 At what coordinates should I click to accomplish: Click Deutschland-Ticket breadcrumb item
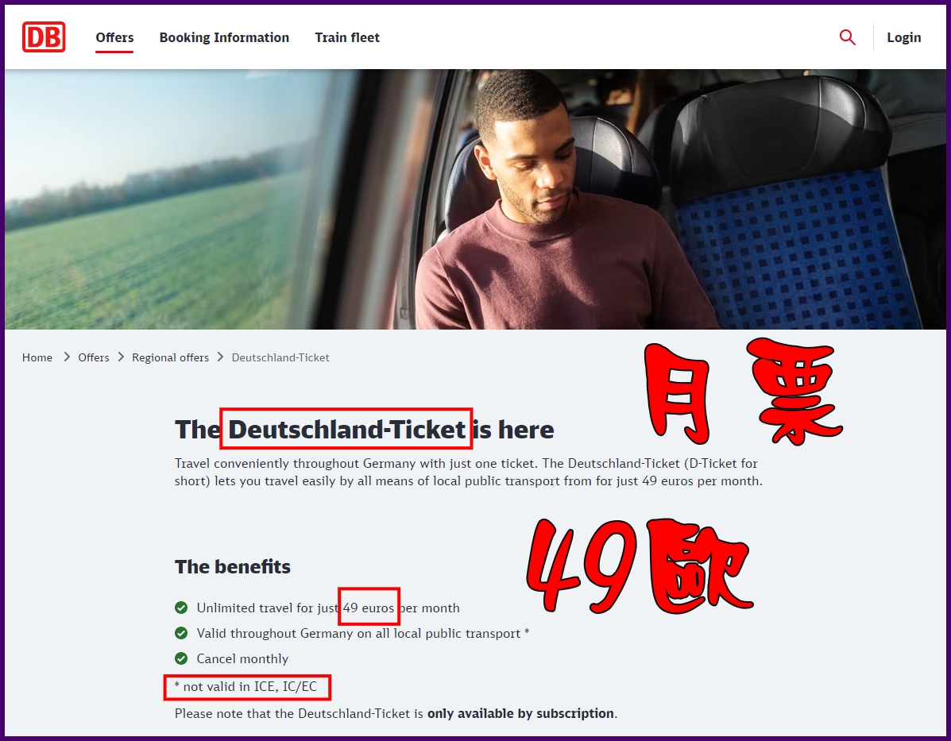(x=280, y=357)
